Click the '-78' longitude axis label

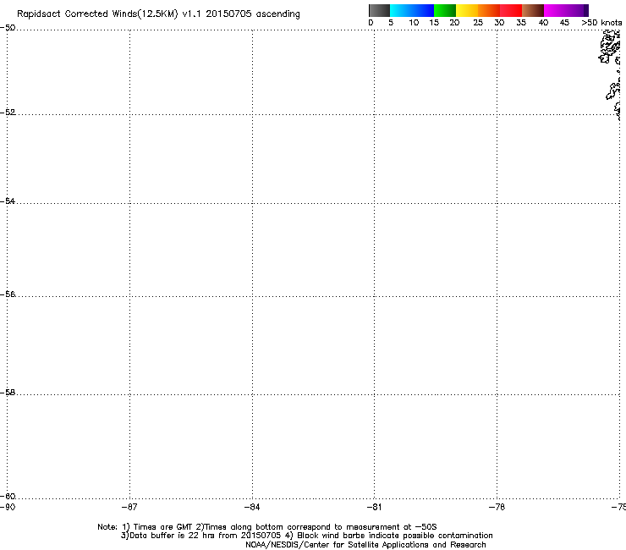click(497, 507)
